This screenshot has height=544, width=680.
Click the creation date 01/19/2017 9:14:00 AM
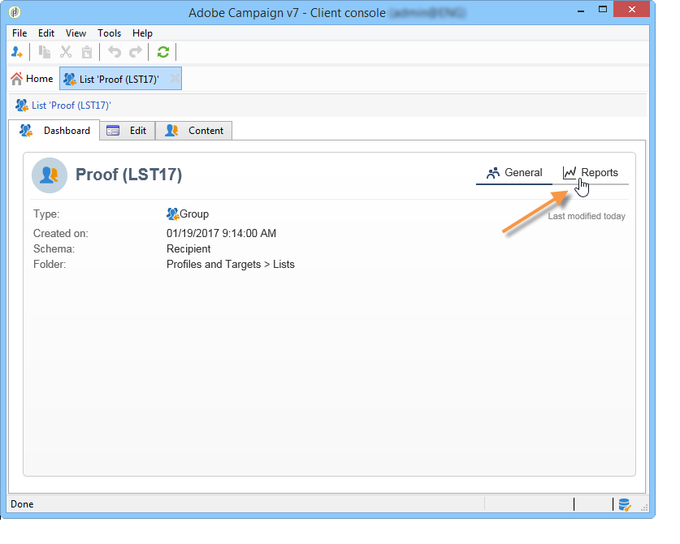click(221, 233)
